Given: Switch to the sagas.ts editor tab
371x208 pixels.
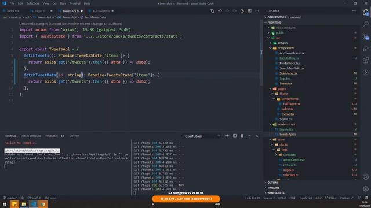Looking at the screenshot, I should (40, 11).
